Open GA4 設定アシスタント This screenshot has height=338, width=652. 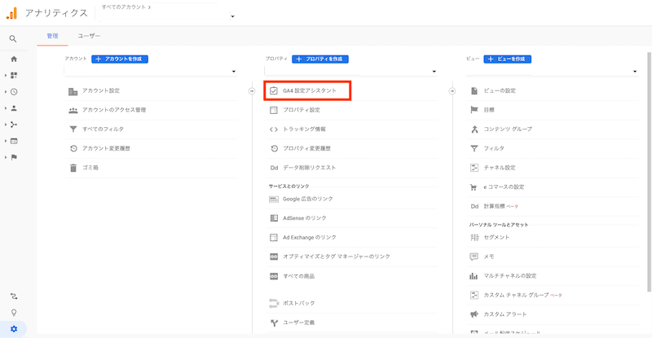click(308, 90)
